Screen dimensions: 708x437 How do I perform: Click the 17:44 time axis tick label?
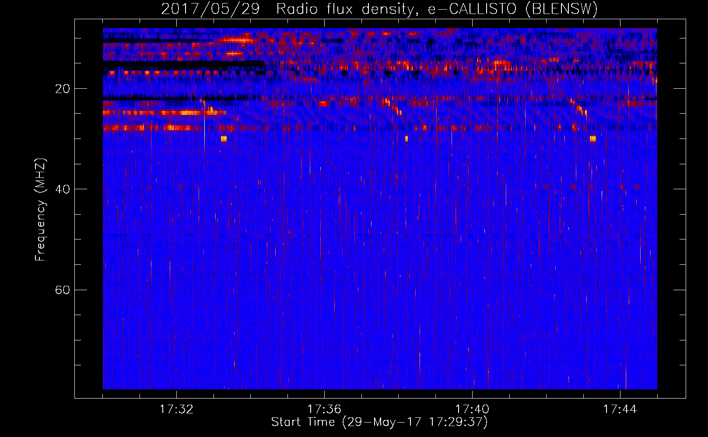click(620, 409)
